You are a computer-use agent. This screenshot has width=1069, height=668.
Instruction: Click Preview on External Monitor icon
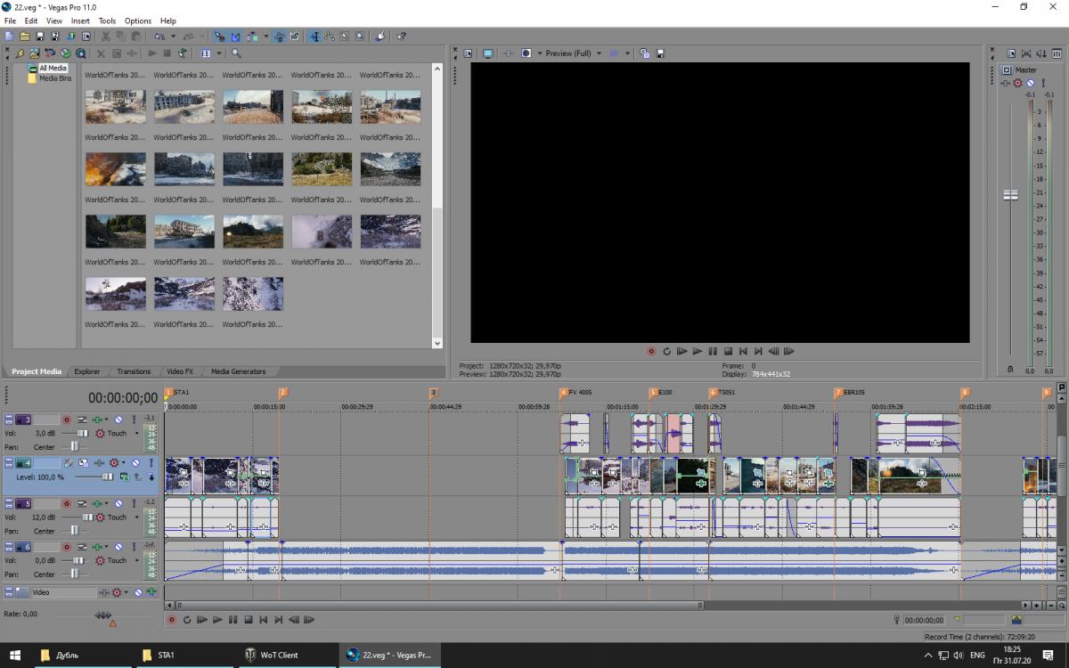[x=488, y=53]
